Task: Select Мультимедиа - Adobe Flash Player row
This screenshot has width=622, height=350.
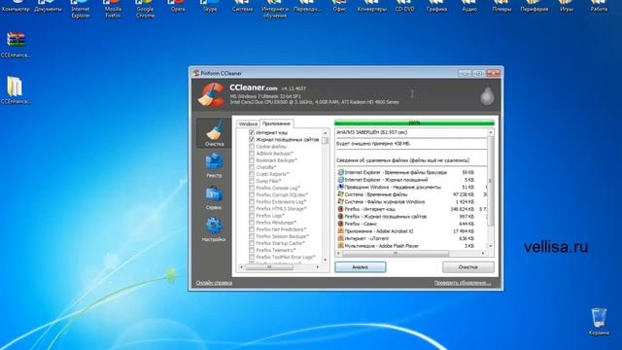Action: click(411, 246)
